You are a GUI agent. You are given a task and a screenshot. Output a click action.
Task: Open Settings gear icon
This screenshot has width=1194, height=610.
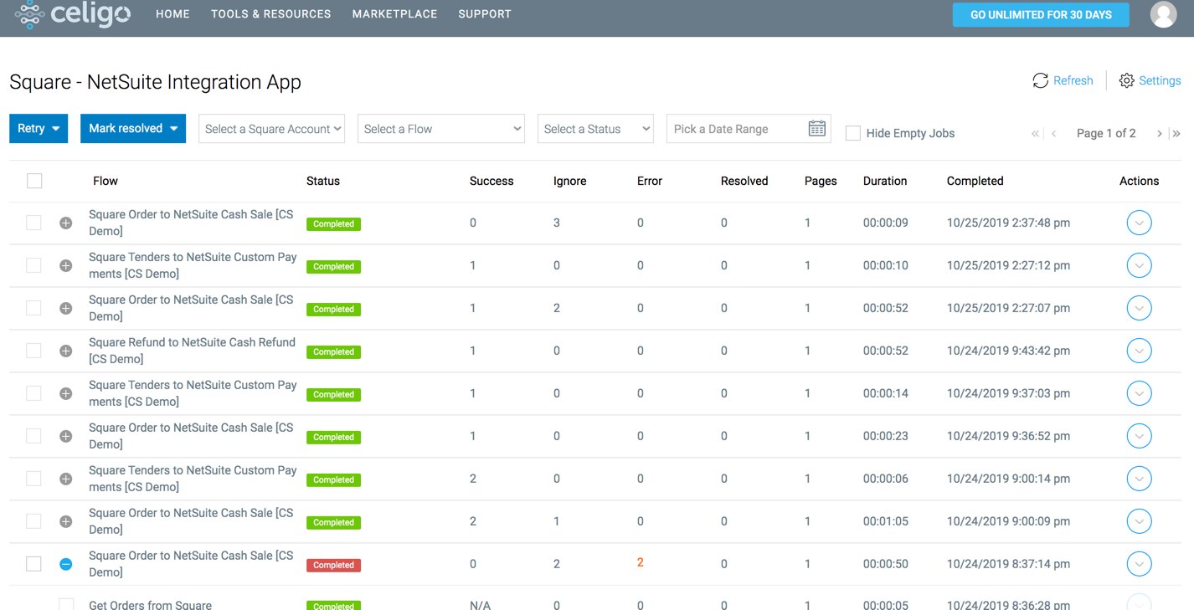(x=1126, y=80)
